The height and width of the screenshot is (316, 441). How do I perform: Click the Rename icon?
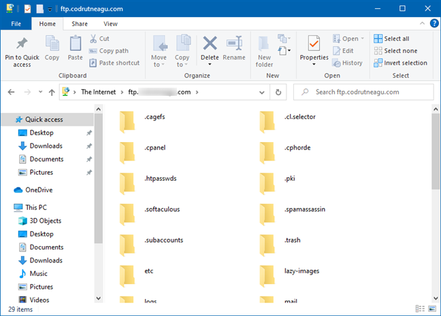234,43
